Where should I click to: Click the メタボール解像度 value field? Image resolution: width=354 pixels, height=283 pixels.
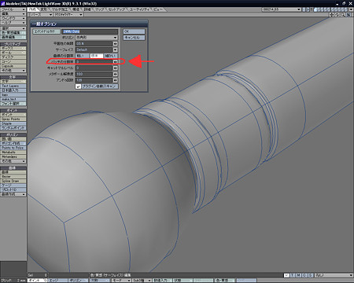(x=94, y=74)
